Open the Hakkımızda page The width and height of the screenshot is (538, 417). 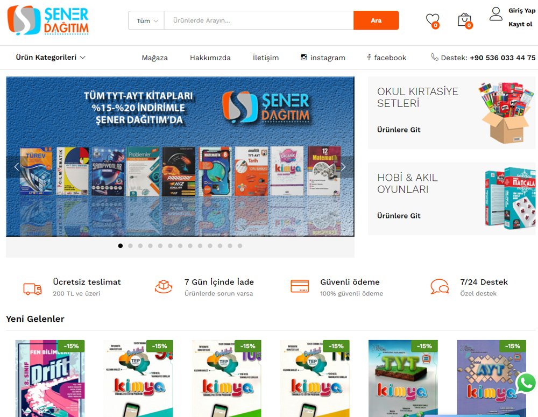[210, 58]
